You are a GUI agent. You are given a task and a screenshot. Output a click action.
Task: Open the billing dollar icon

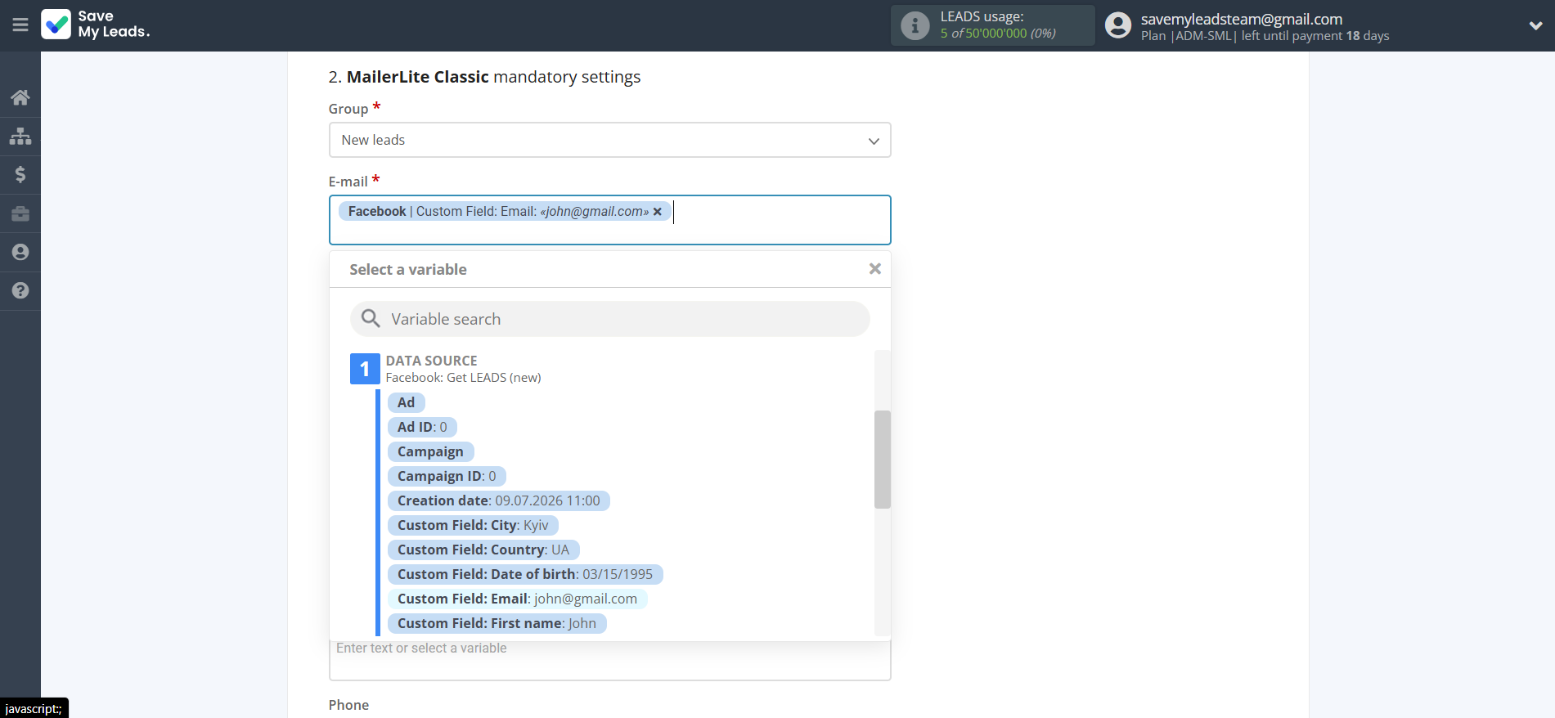[20, 174]
